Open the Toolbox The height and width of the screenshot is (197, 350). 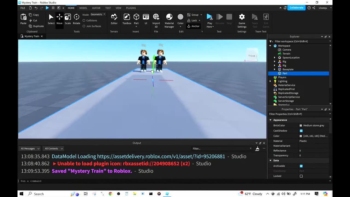[127, 19]
